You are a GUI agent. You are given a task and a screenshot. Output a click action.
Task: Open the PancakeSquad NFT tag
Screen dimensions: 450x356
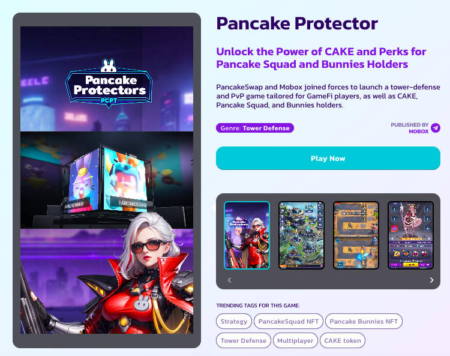289,321
